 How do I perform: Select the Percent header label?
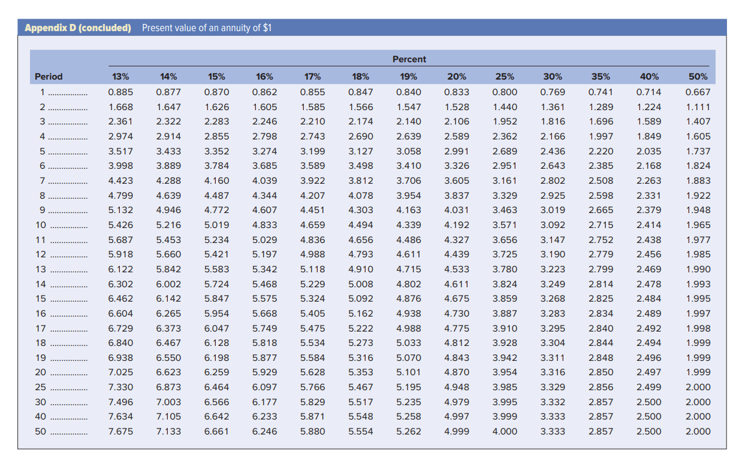click(409, 59)
